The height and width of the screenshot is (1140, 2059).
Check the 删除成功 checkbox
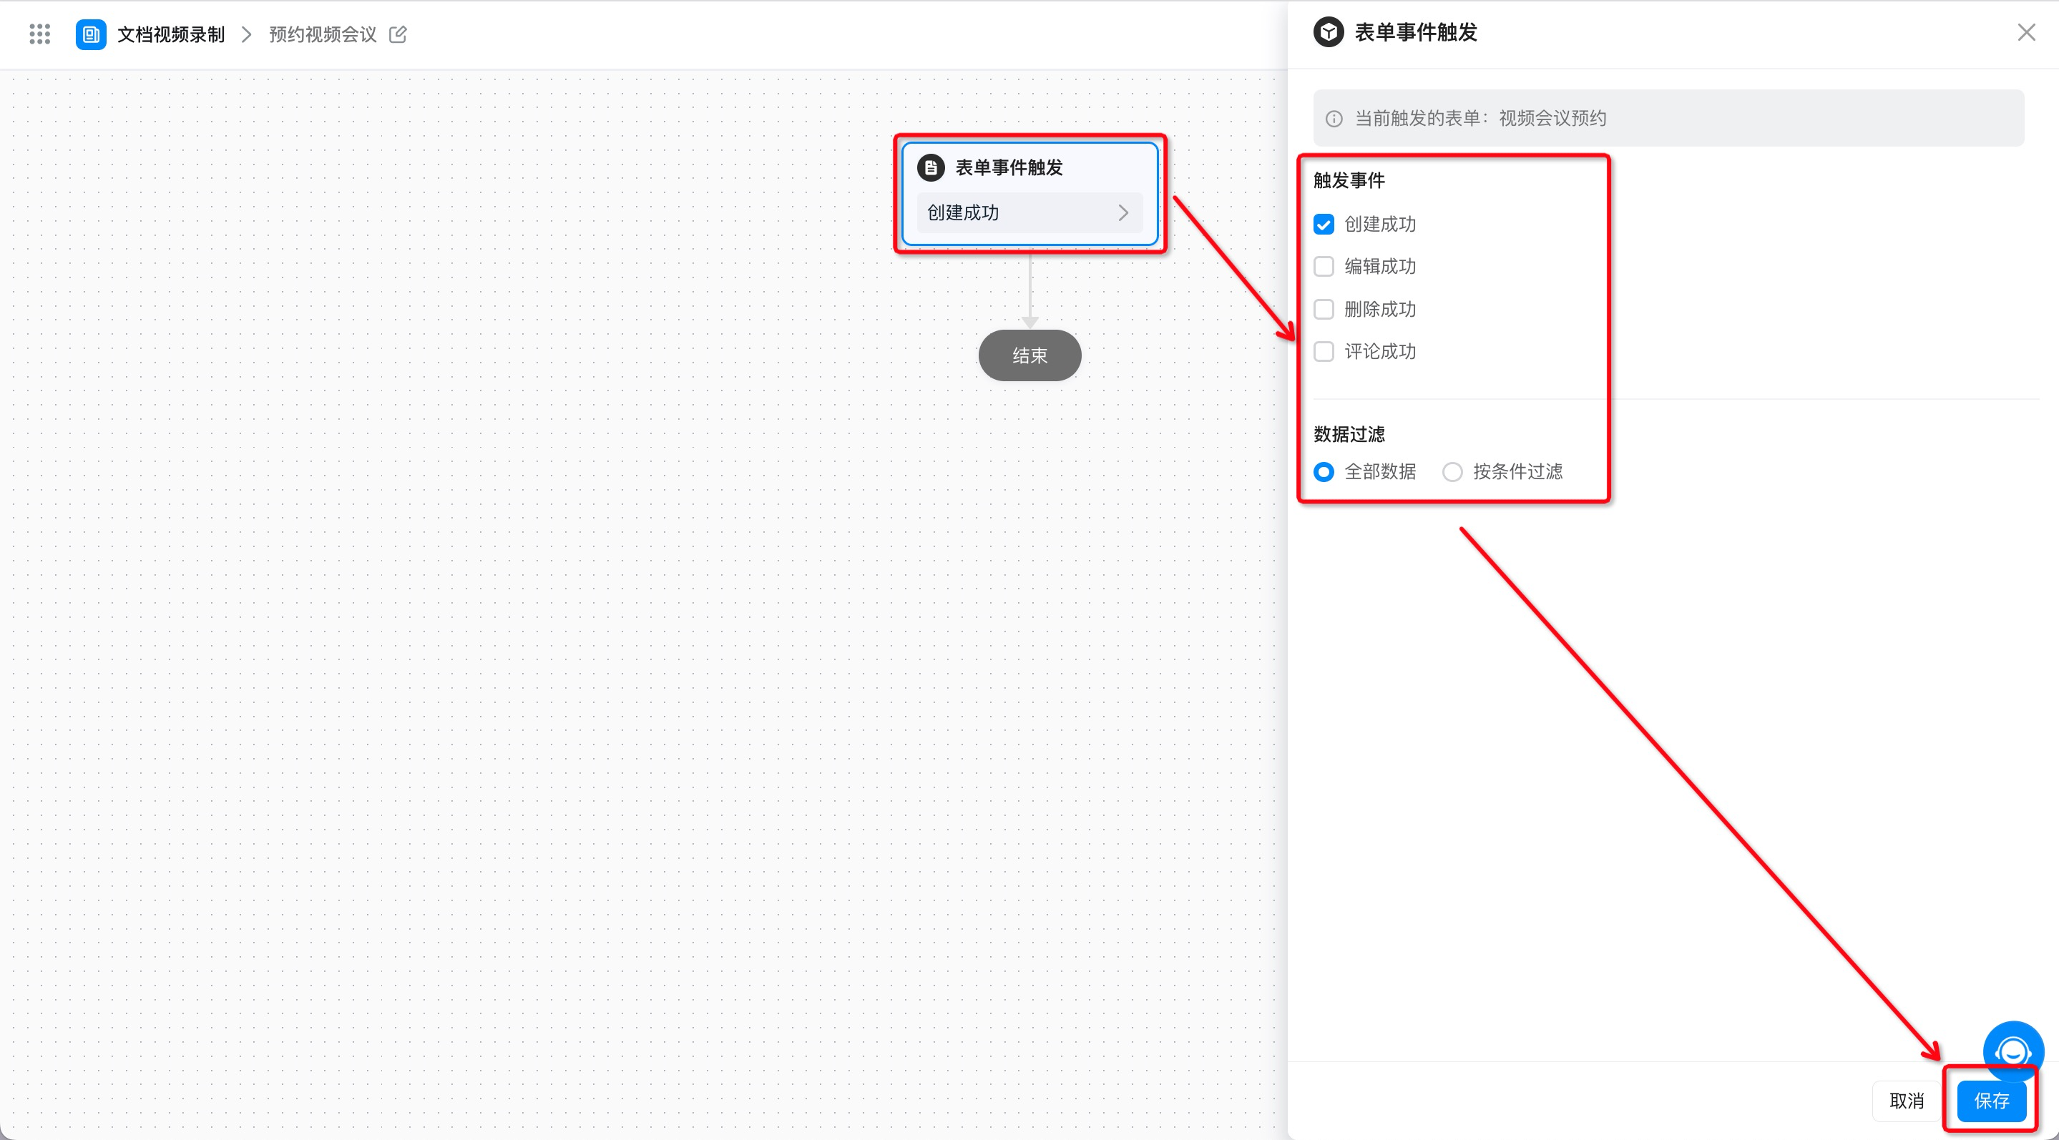coord(1324,309)
